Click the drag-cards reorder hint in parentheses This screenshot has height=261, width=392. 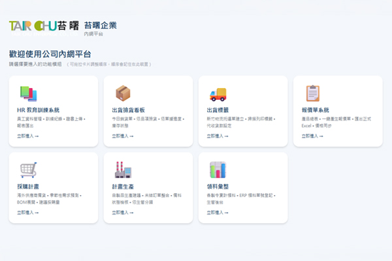109,65
